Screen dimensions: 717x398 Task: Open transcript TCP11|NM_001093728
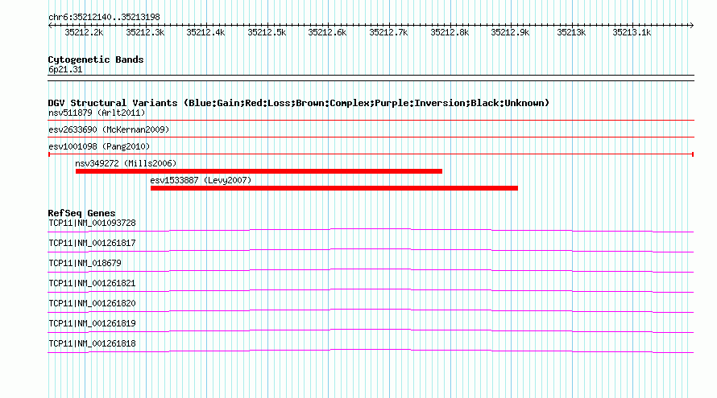point(92,224)
